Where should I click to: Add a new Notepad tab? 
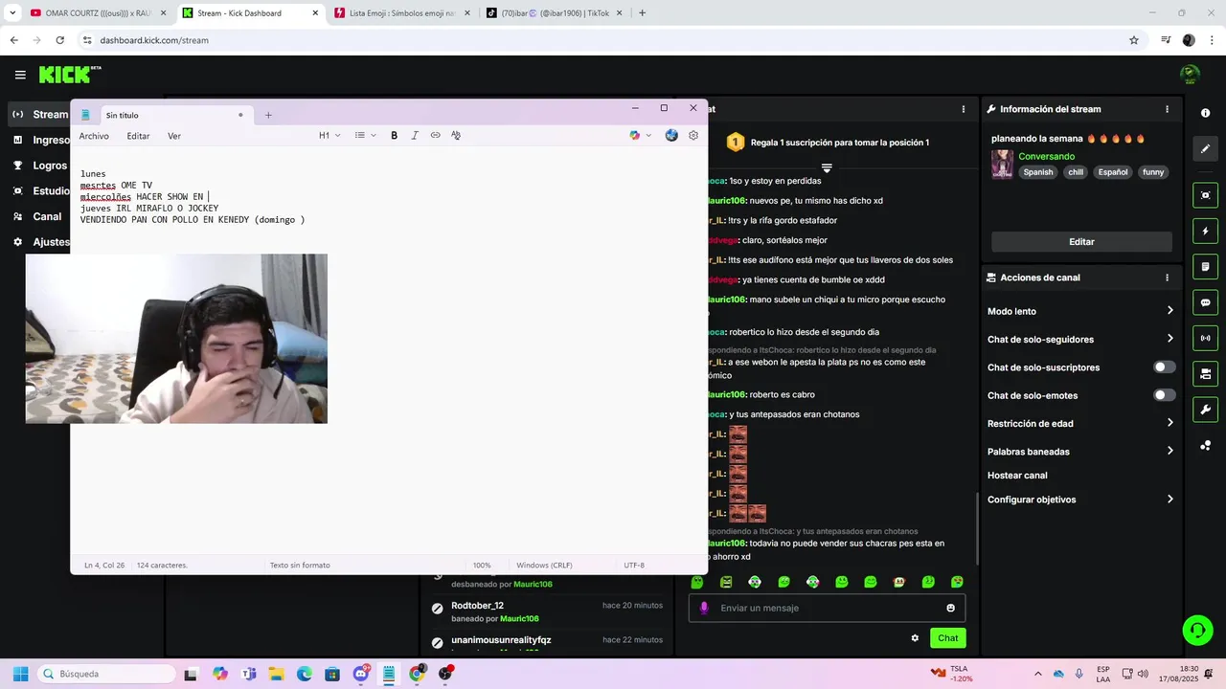click(x=268, y=115)
